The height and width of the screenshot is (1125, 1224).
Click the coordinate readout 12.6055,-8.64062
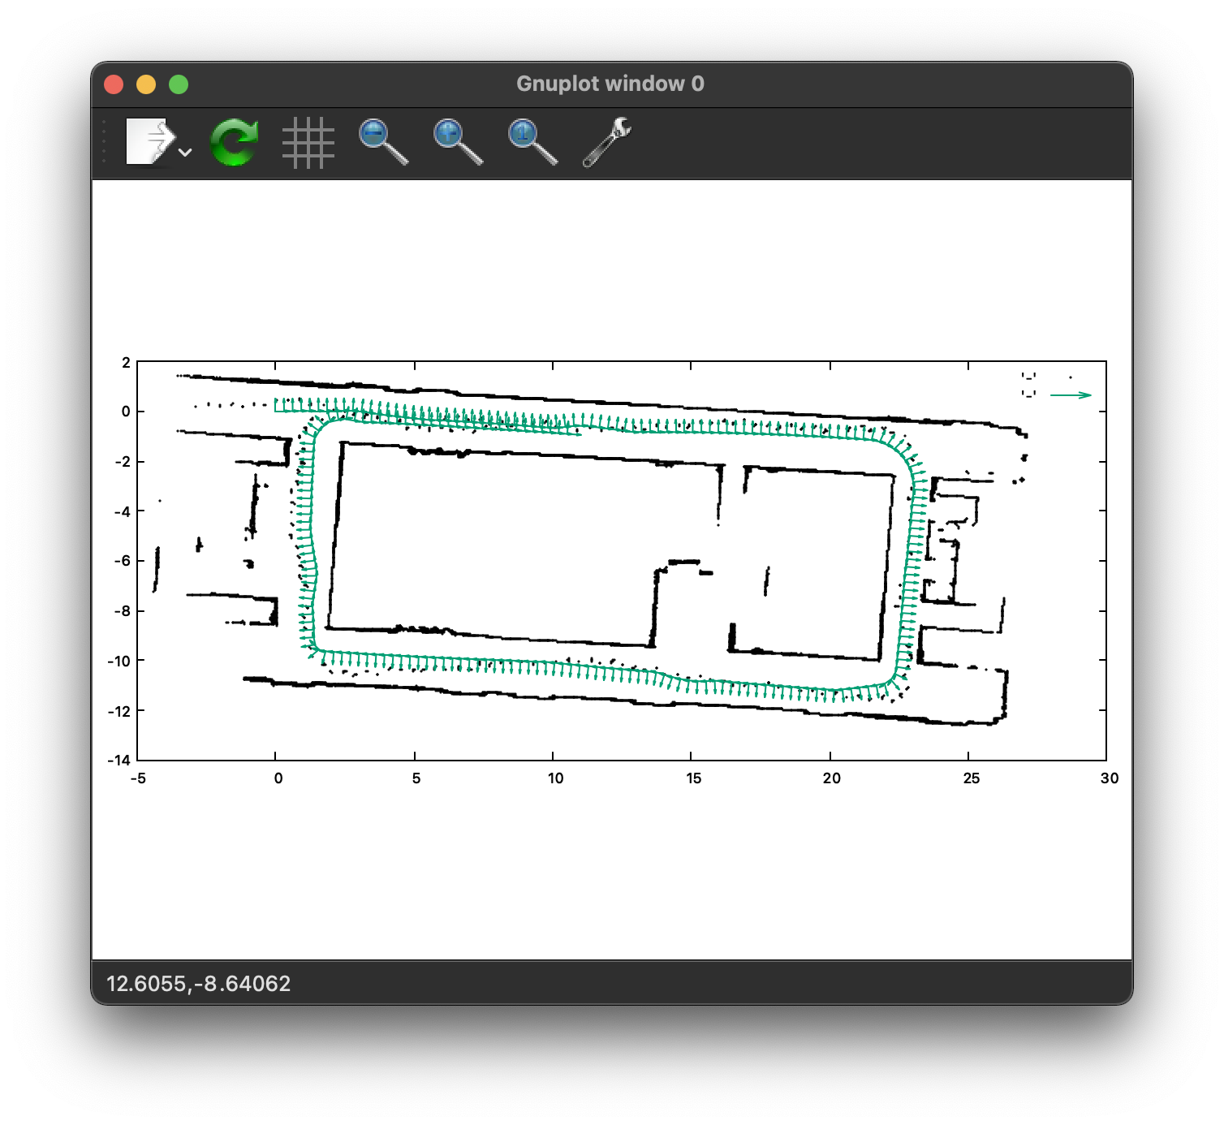[199, 984]
